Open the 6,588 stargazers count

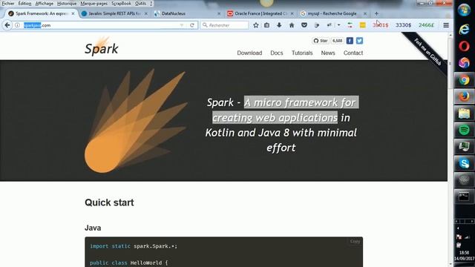click(x=337, y=41)
